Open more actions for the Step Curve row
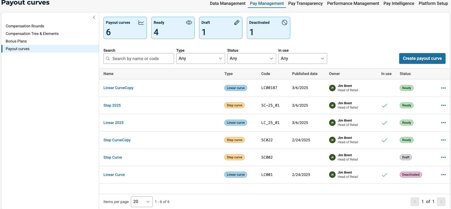The height and width of the screenshot is (209, 451). tap(443, 157)
